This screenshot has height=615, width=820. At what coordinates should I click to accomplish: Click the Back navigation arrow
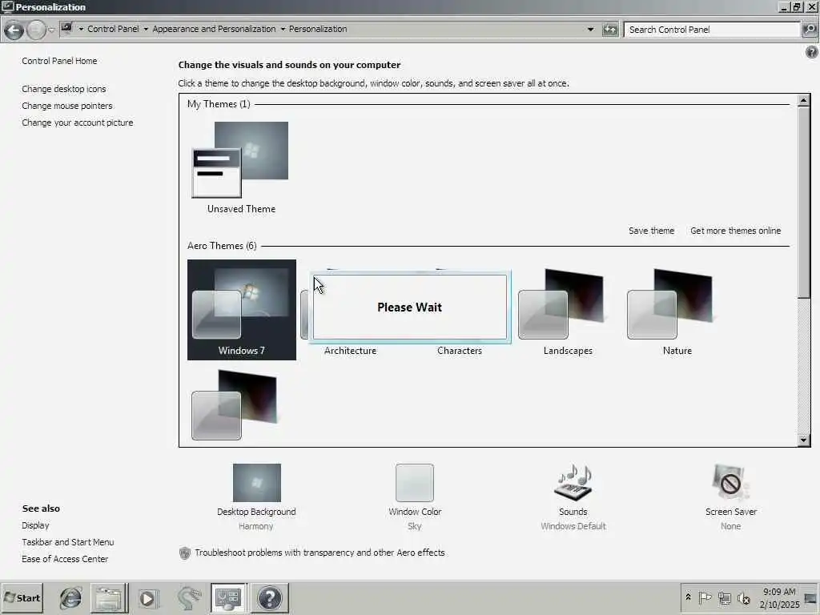tap(14, 30)
